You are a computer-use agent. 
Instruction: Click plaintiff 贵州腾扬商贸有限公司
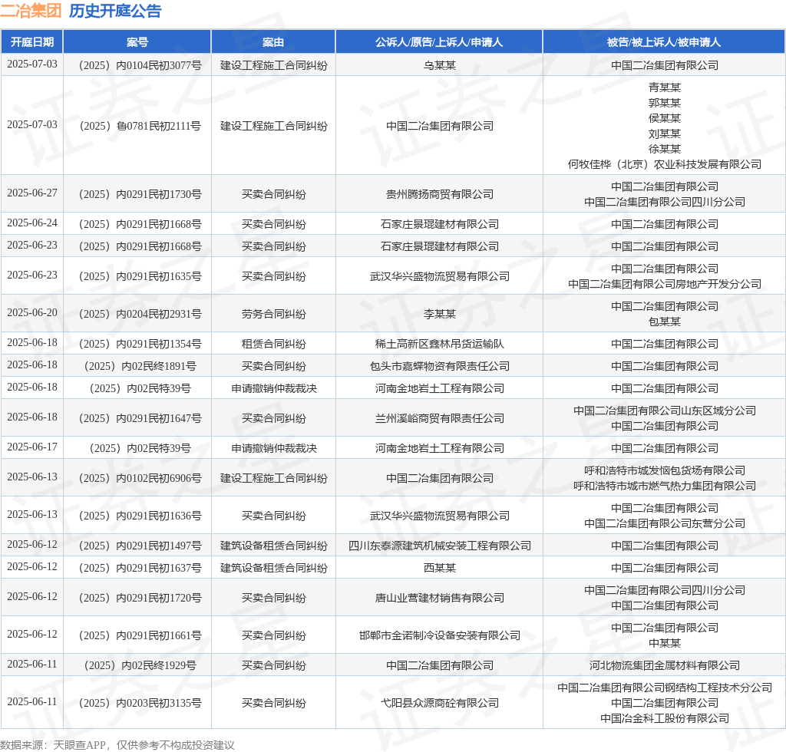coord(439,194)
